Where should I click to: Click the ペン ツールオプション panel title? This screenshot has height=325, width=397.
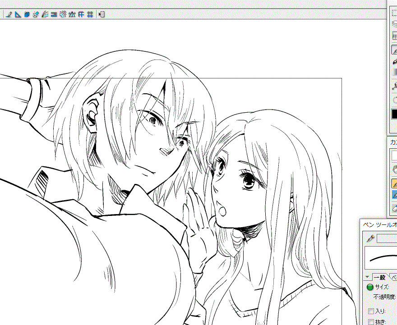[x=380, y=225]
